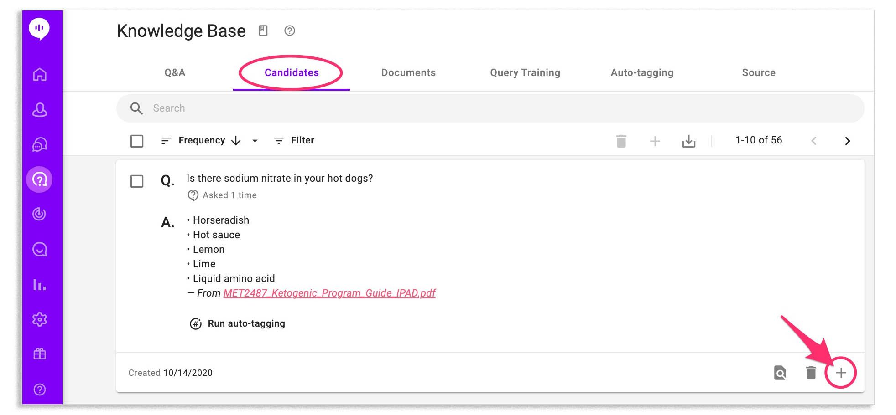This screenshot has height=415, width=896.
Task: Click the 'Lemon' answer line
Action: pyautogui.click(x=208, y=249)
